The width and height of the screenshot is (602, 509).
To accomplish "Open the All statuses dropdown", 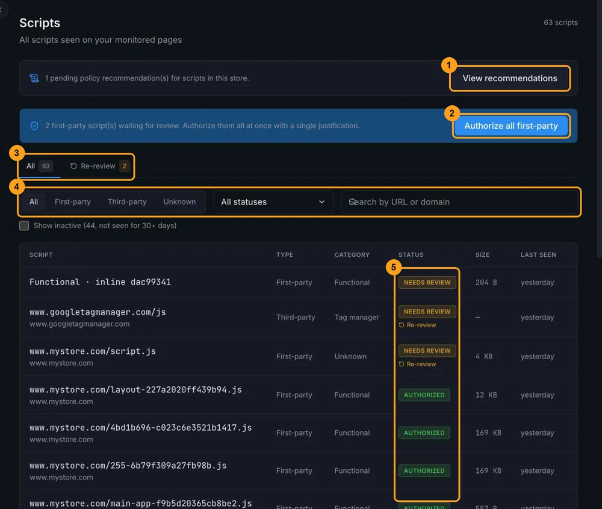I will (x=273, y=202).
